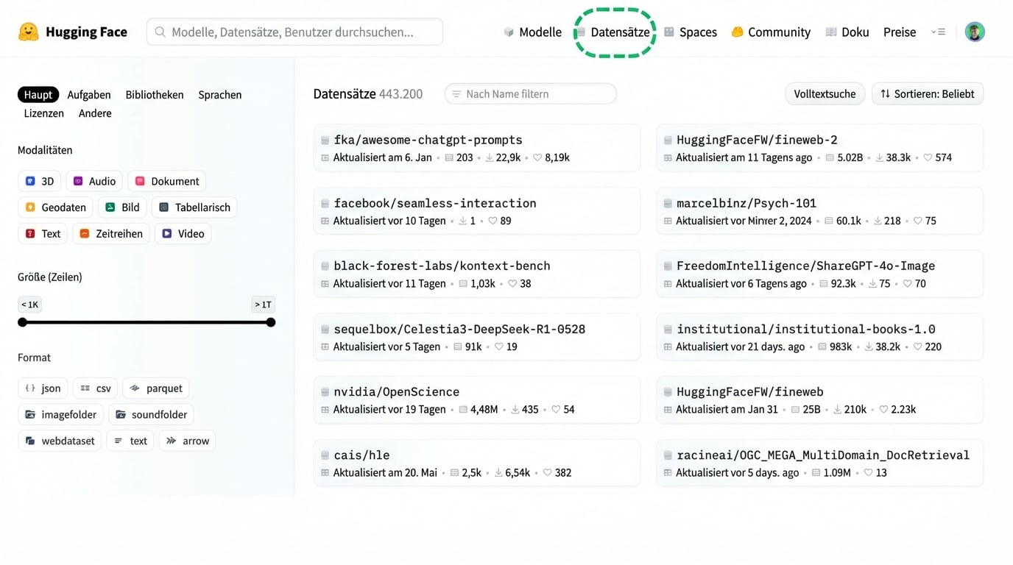Click the Nach Name filtern input field
The height and width of the screenshot is (565, 1013).
click(530, 93)
